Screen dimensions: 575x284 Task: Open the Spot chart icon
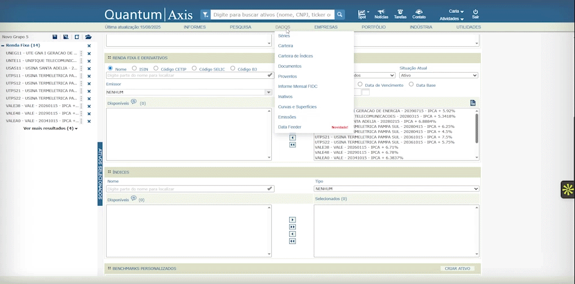tap(361, 12)
